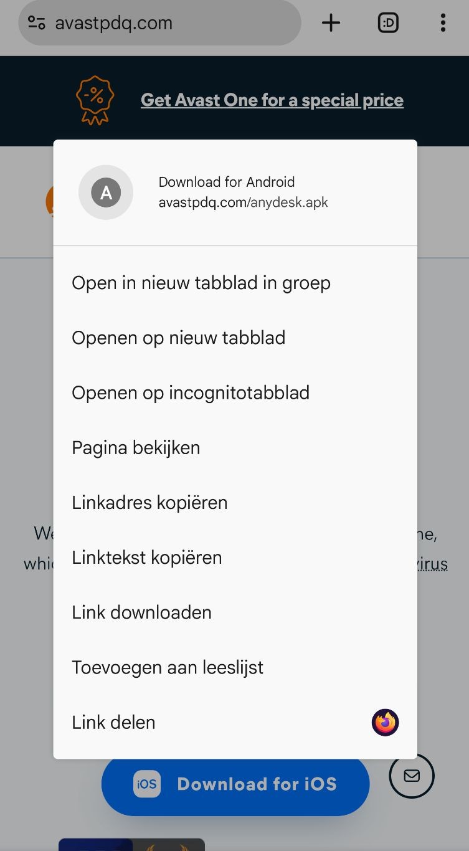Open Chrome's three-dot overflow menu
The width and height of the screenshot is (469, 851).
click(x=443, y=23)
